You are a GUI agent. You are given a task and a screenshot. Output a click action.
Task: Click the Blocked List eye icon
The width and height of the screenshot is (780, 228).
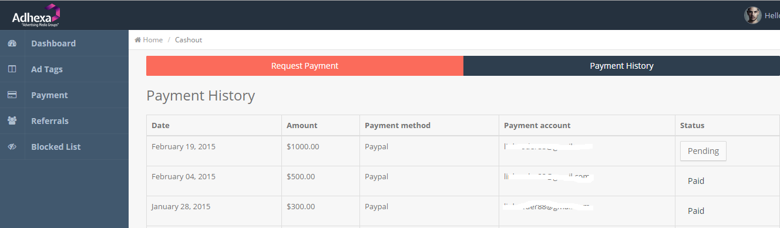click(x=12, y=147)
